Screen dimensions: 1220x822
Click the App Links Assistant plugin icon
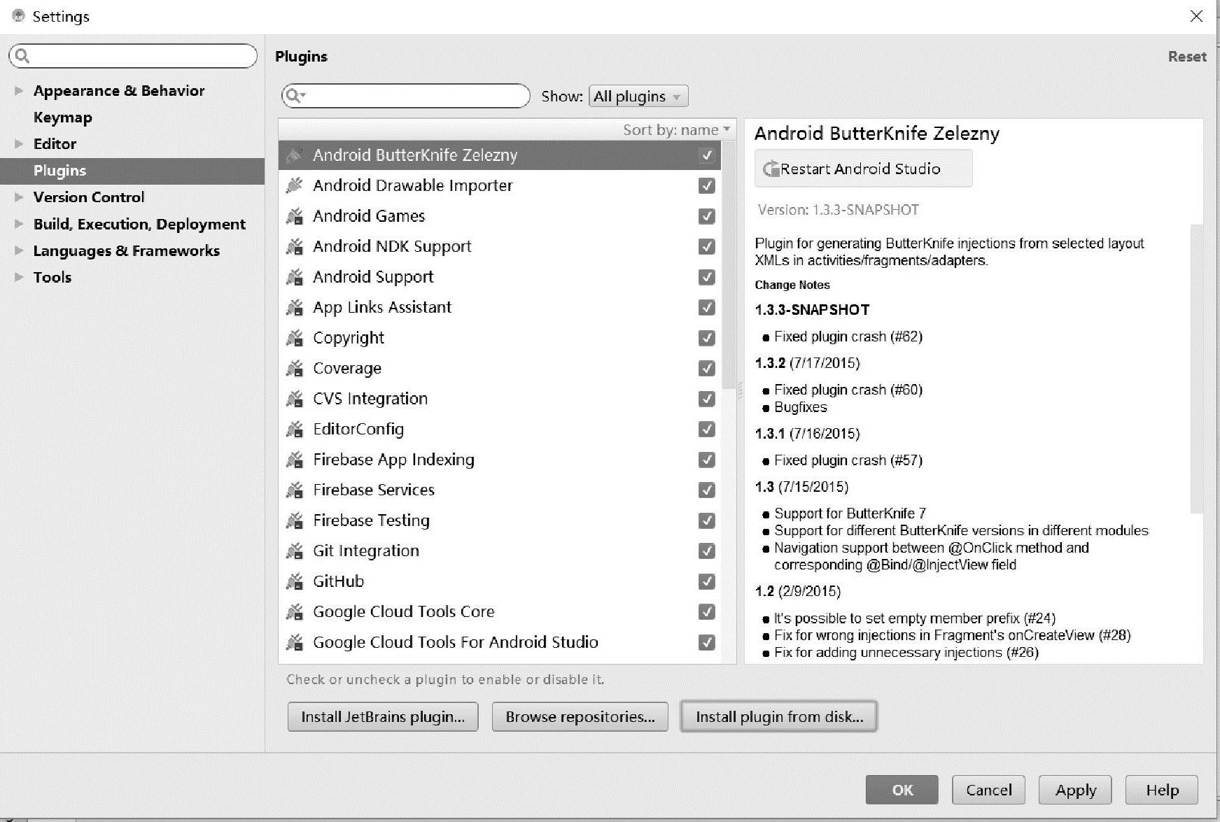click(295, 307)
